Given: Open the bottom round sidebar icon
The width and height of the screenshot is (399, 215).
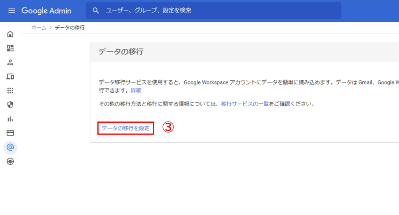Looking at the screenshot, I should pos(10,161).
